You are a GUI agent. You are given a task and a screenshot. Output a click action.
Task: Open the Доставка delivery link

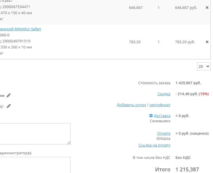click(162, 116)
